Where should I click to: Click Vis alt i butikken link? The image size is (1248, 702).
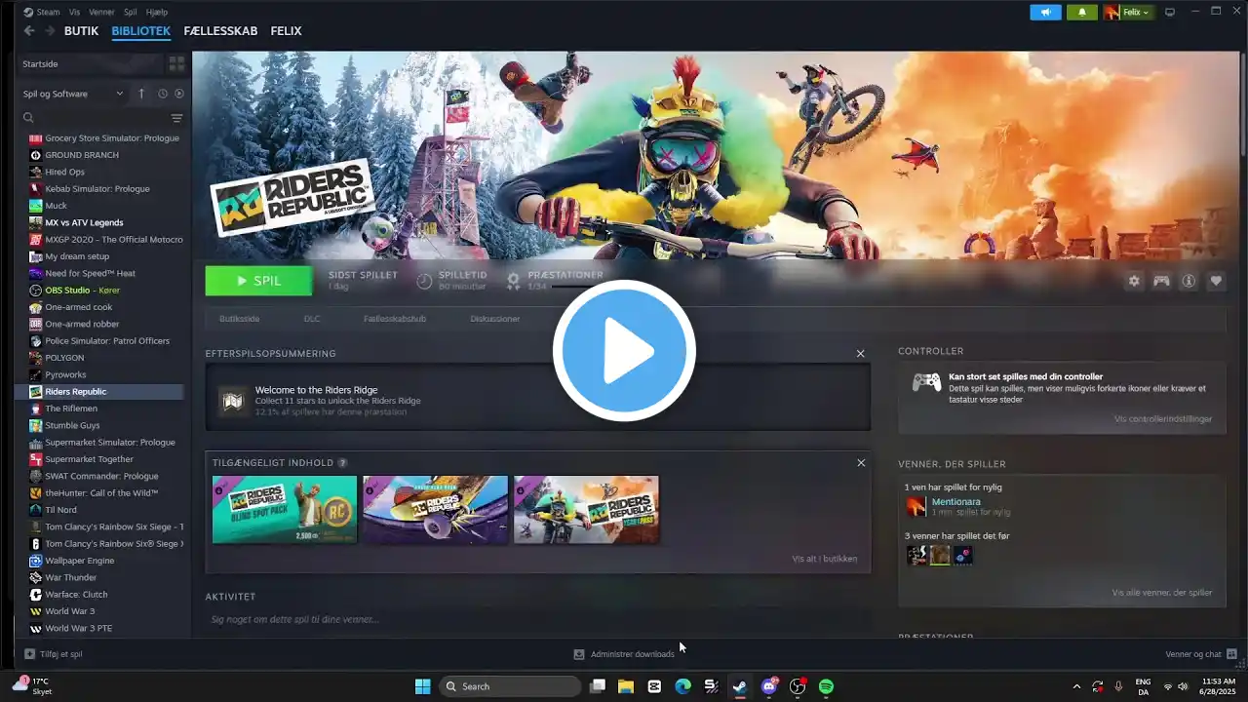(x=825, y=559)
